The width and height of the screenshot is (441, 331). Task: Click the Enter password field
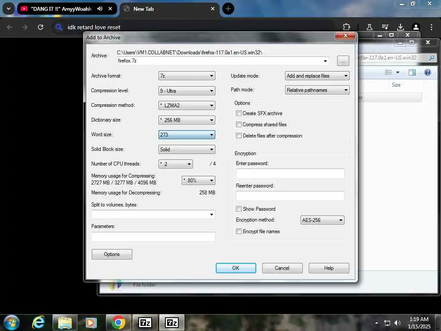(x=290, y=173)
